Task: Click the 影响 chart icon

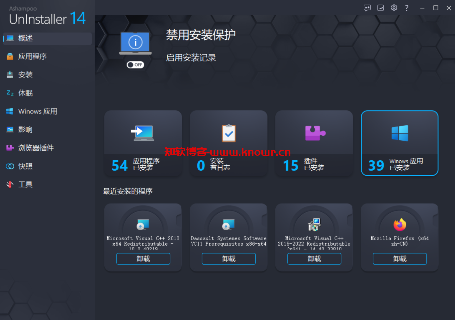Action: (x=10, y=130)
